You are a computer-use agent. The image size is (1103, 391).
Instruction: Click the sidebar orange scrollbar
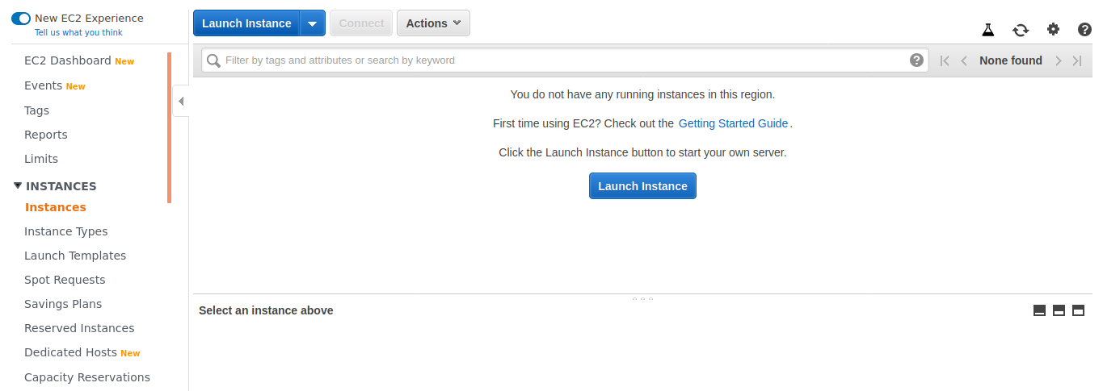coord(169,127)
